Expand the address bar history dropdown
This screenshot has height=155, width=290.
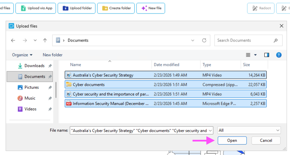tap(193, 41)
